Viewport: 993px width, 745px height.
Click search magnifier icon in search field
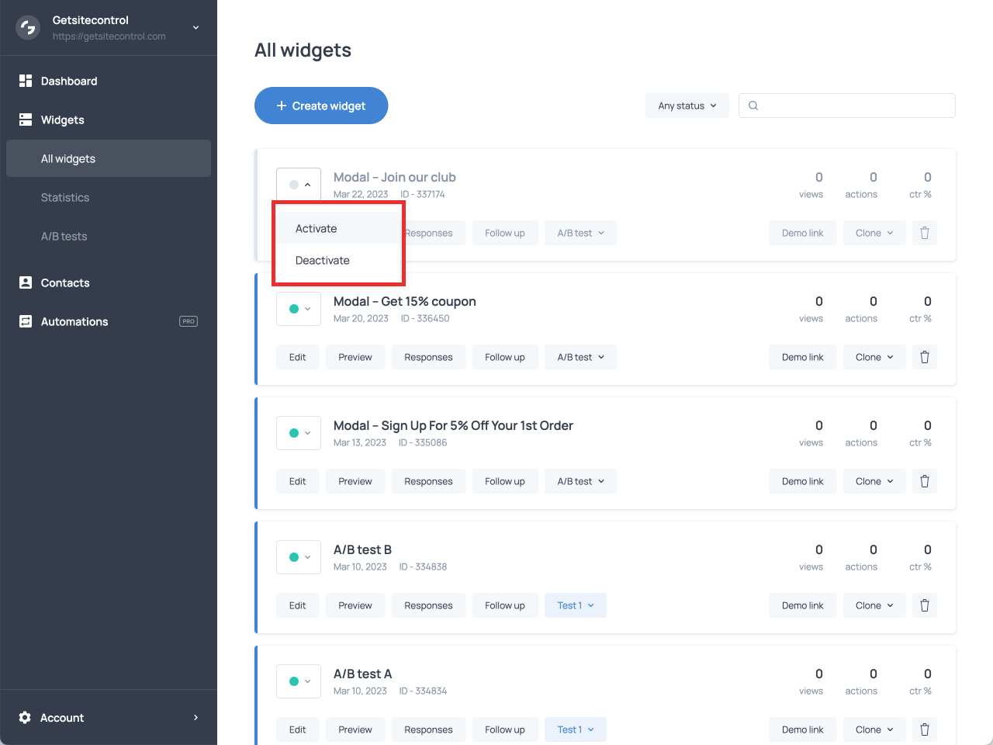point(753,106)
